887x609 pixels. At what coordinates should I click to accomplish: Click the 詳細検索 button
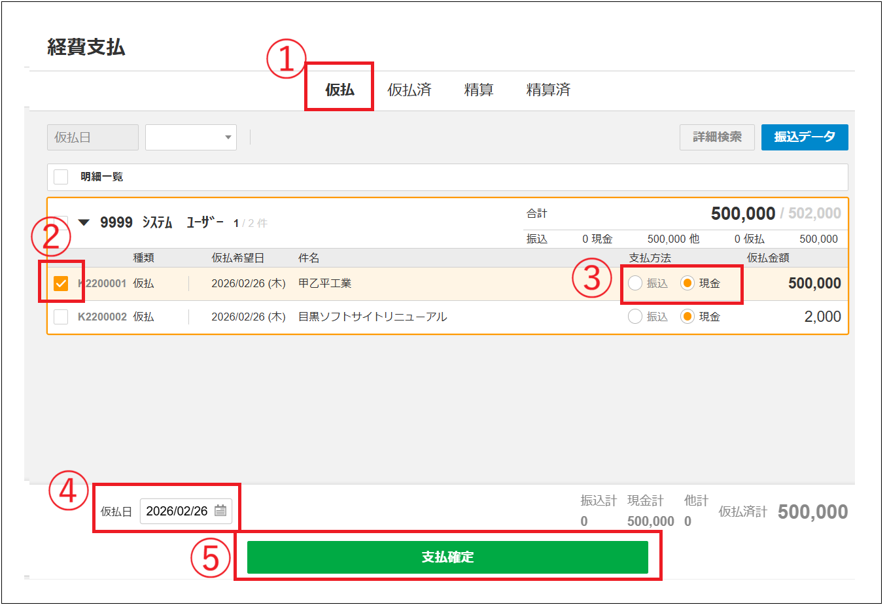[717, 137]
